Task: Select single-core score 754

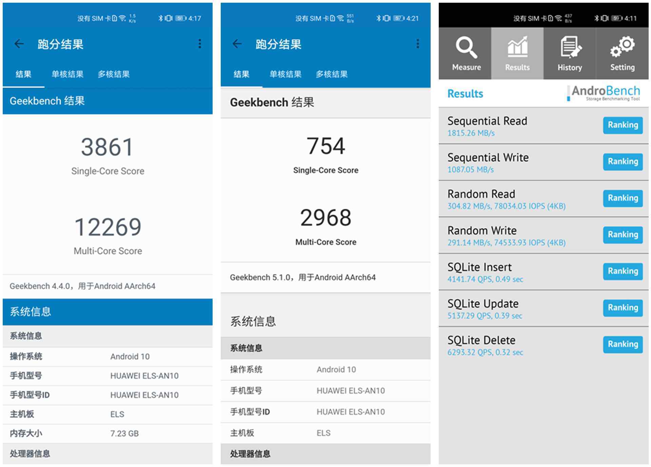Action: 325,146
